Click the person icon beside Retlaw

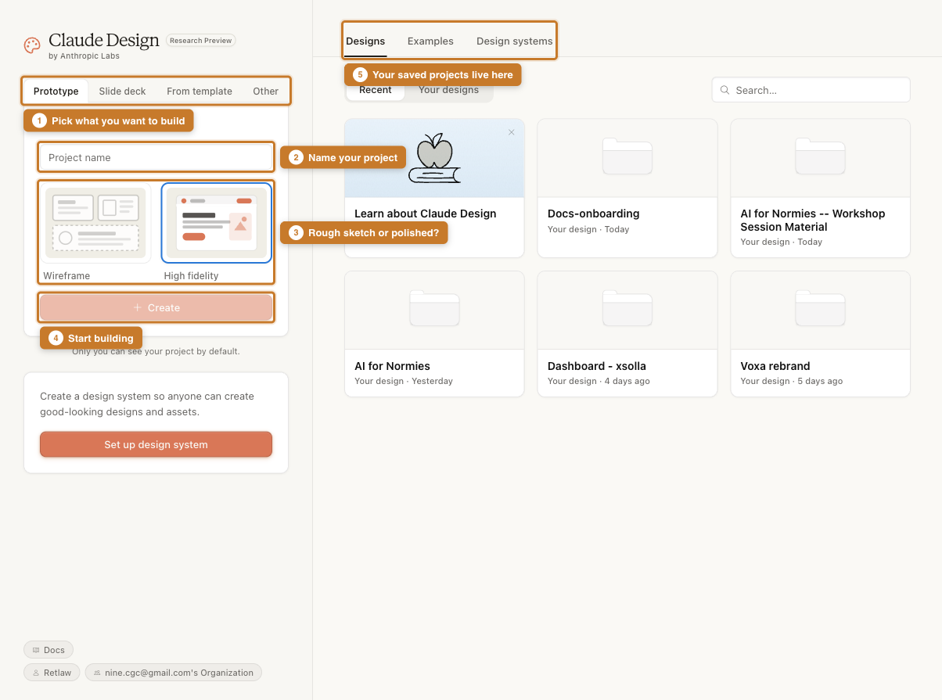[36, 673]
